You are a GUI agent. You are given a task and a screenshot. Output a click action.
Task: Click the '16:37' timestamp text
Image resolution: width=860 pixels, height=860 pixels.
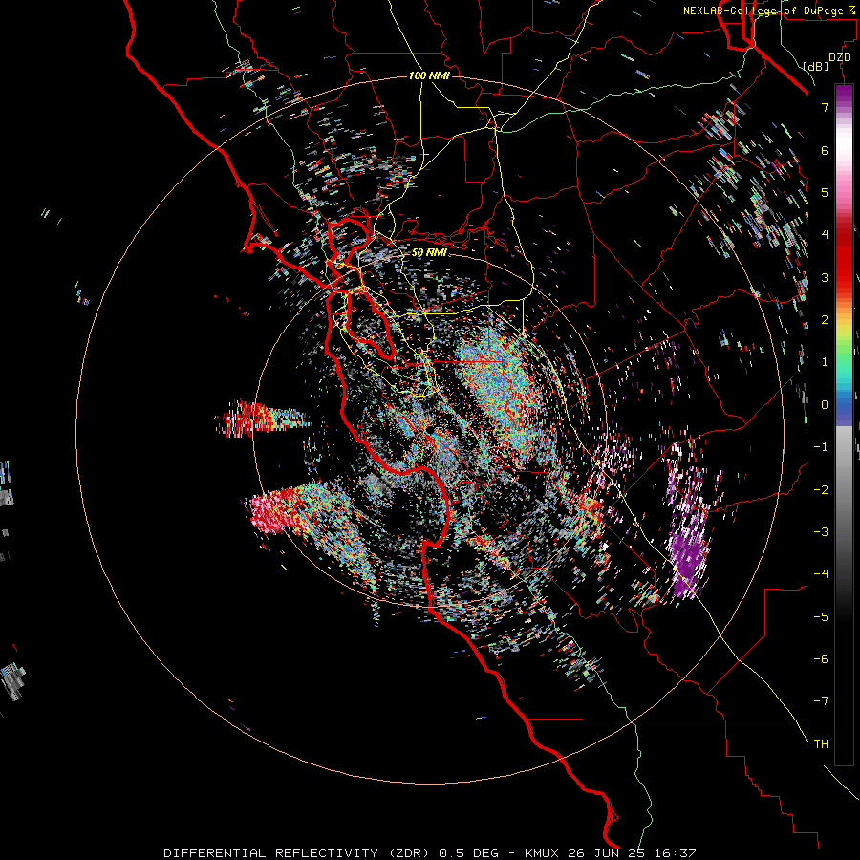click(x=674, y=853)
